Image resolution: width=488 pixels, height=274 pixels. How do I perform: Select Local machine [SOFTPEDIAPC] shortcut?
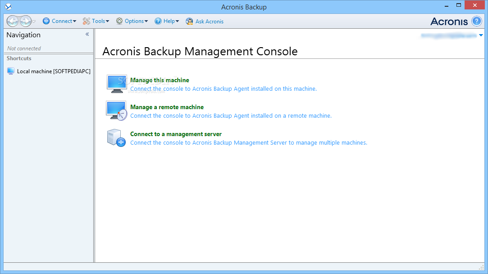(x=49, y=71)
